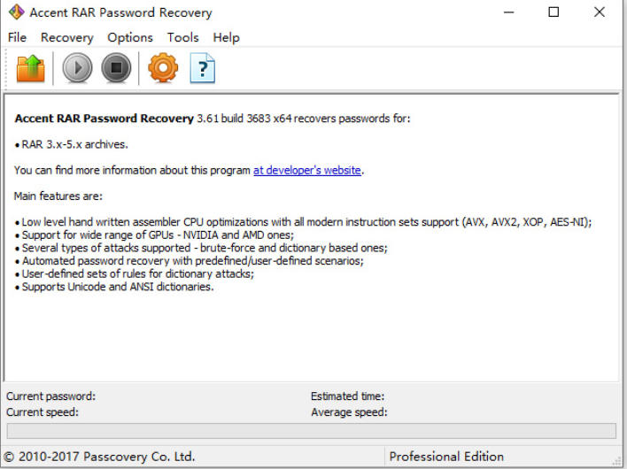Click the Professional Edition status bar panel
The height and width of the screenshot is (469, 627).
(x=446, y=457)
